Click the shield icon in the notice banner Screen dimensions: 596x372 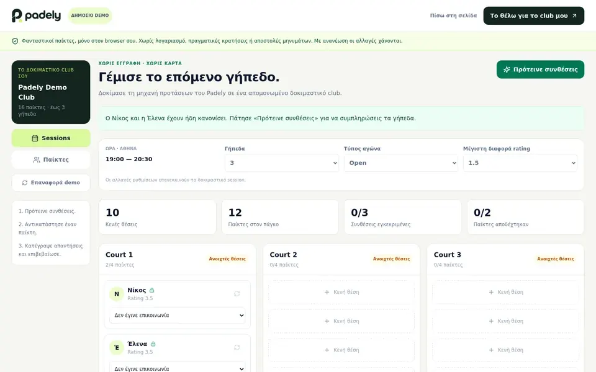pos(15,41)
